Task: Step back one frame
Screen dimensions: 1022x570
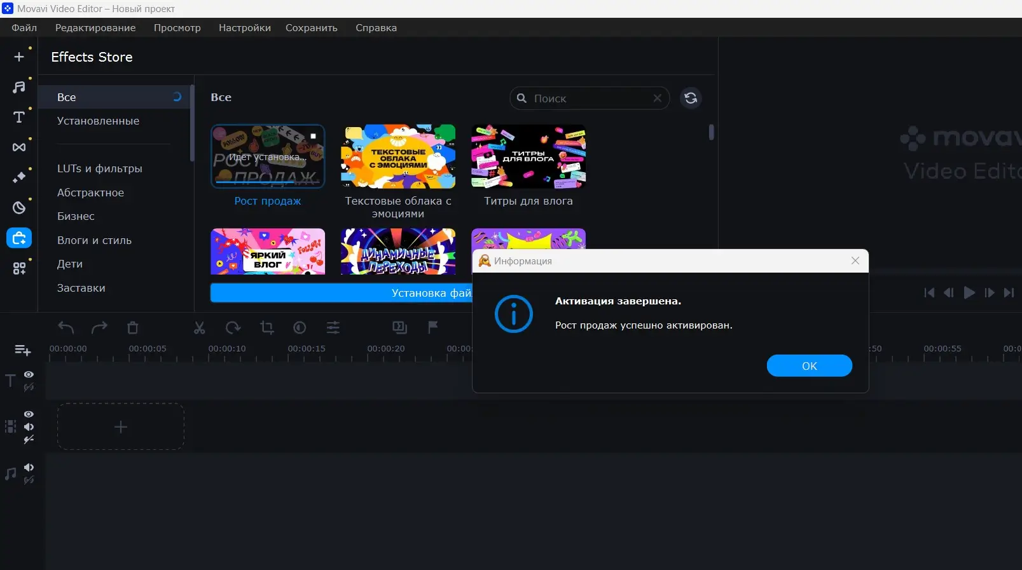Action: [x=949, y=292]
